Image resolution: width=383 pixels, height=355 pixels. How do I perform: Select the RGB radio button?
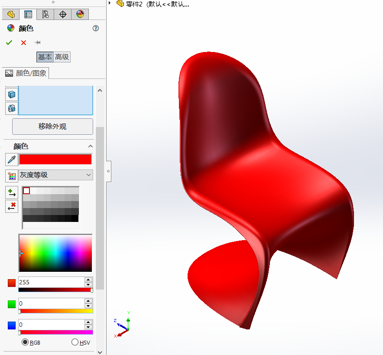(x=25, y=342)
